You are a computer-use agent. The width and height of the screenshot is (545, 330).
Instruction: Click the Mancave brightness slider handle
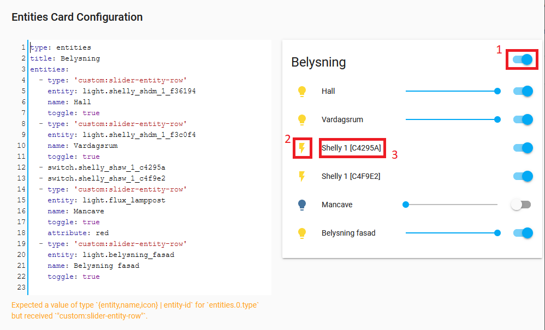405,205
